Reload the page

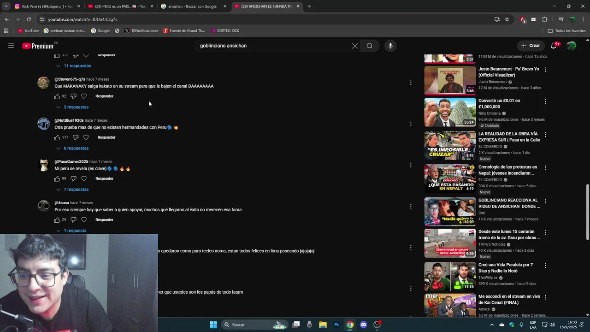[29, 19]
